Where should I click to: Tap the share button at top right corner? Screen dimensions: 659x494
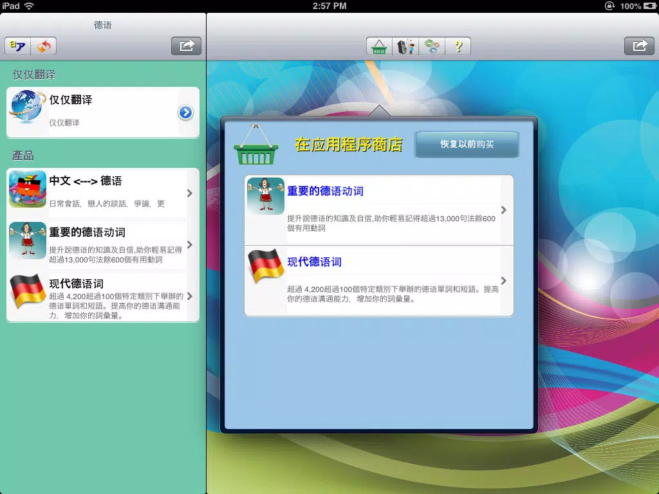(x=639, y=46)
